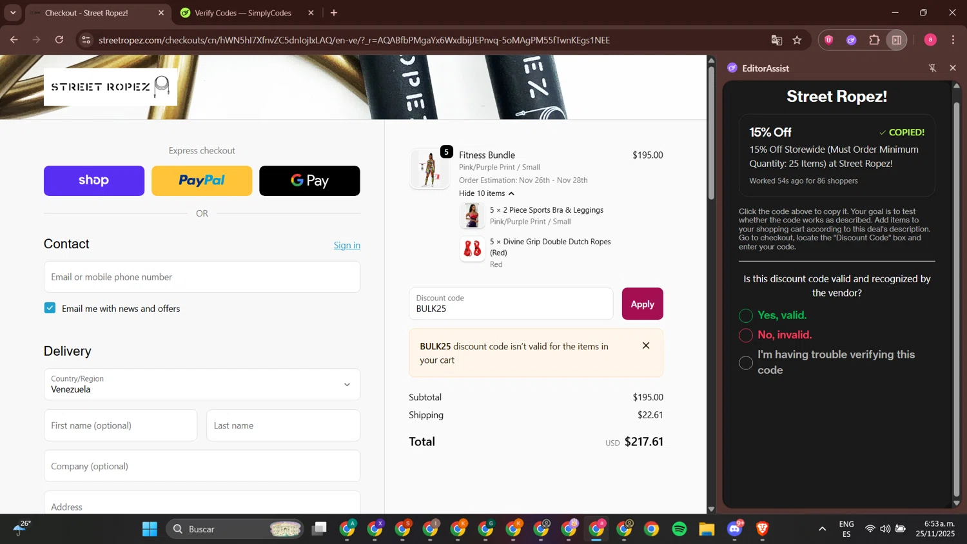This screenshot has width=967, height=544.
Task: Click the Sports Bra & Leggings thumbnail
Action: pyautogui.click(x=472, y=215)
